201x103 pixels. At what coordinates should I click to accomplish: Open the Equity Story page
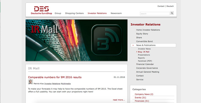click(142, 34)
